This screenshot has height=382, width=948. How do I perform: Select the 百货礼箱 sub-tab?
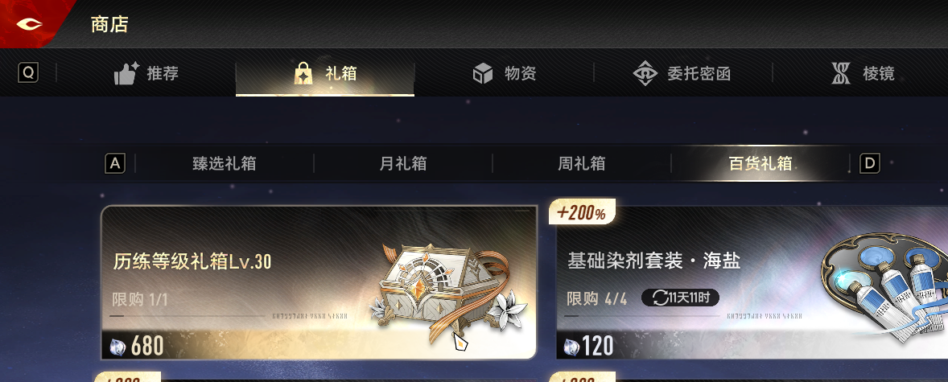tap(760, 163)
